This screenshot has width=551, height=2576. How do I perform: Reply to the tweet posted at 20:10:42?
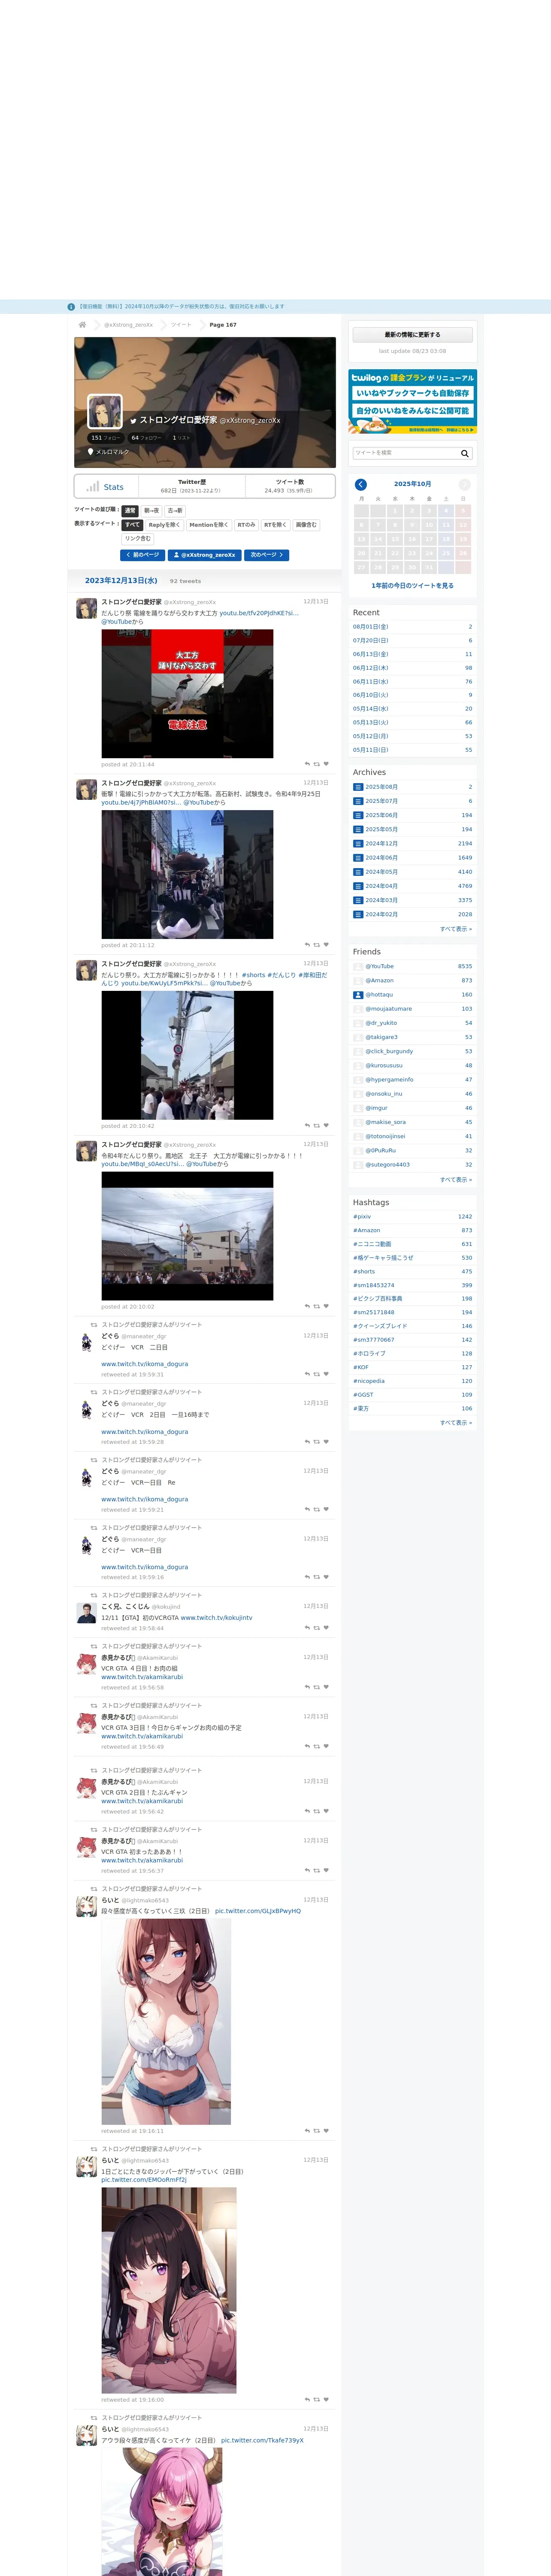point(307,1126)
